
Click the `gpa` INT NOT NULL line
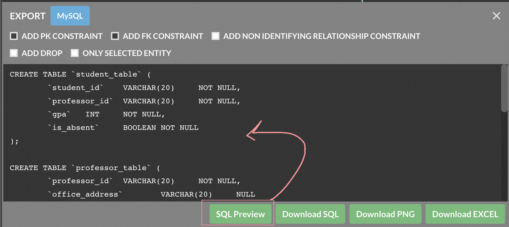pyautogui.click(x=107, y=114)
